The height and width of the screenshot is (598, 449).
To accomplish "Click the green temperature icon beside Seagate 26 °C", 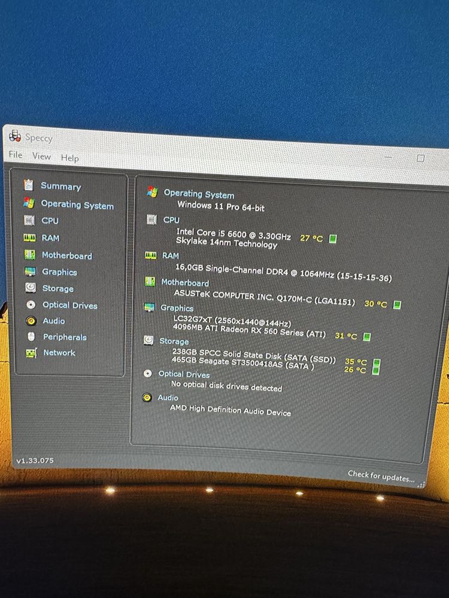I will click(376, 370).
